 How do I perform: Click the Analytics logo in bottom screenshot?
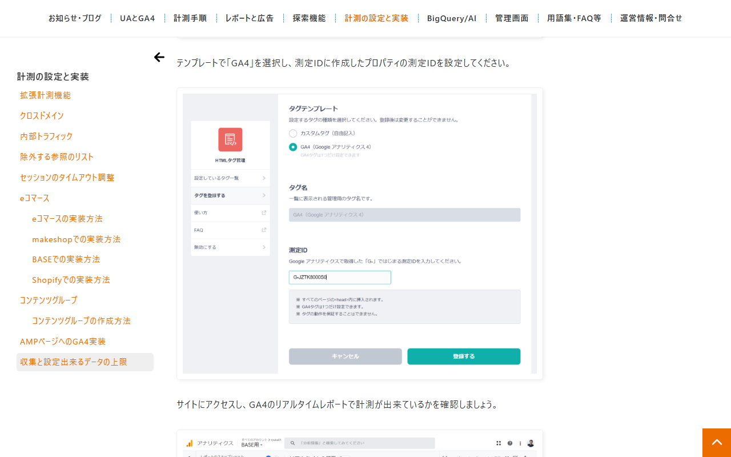point(190,443)
